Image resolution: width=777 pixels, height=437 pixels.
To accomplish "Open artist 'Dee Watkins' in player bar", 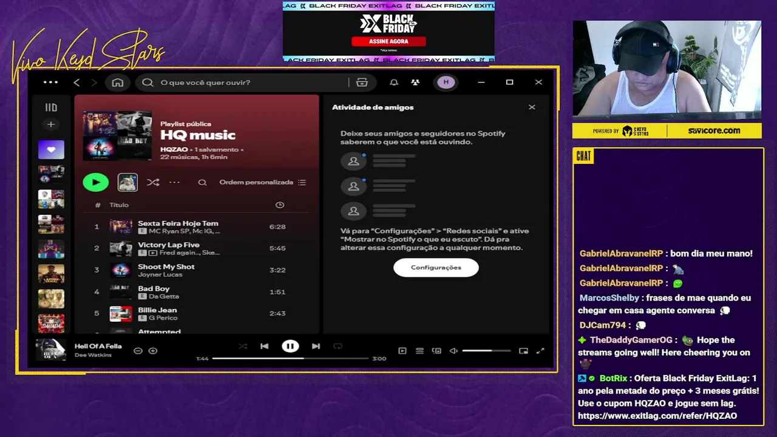I will pos(93,355).
